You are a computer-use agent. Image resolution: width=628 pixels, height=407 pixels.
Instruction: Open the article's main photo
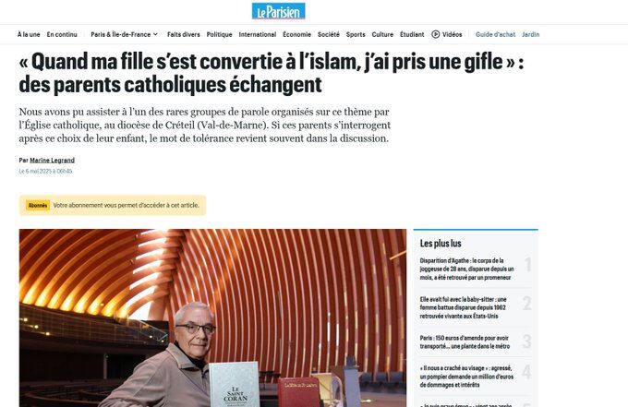click(212, 317)
